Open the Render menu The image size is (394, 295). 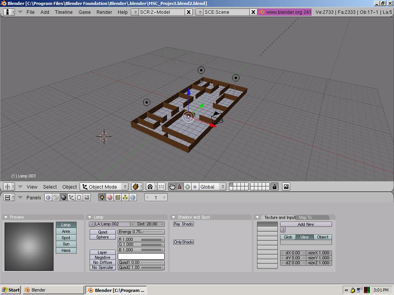pyautogui.click(x=104, y=12)
